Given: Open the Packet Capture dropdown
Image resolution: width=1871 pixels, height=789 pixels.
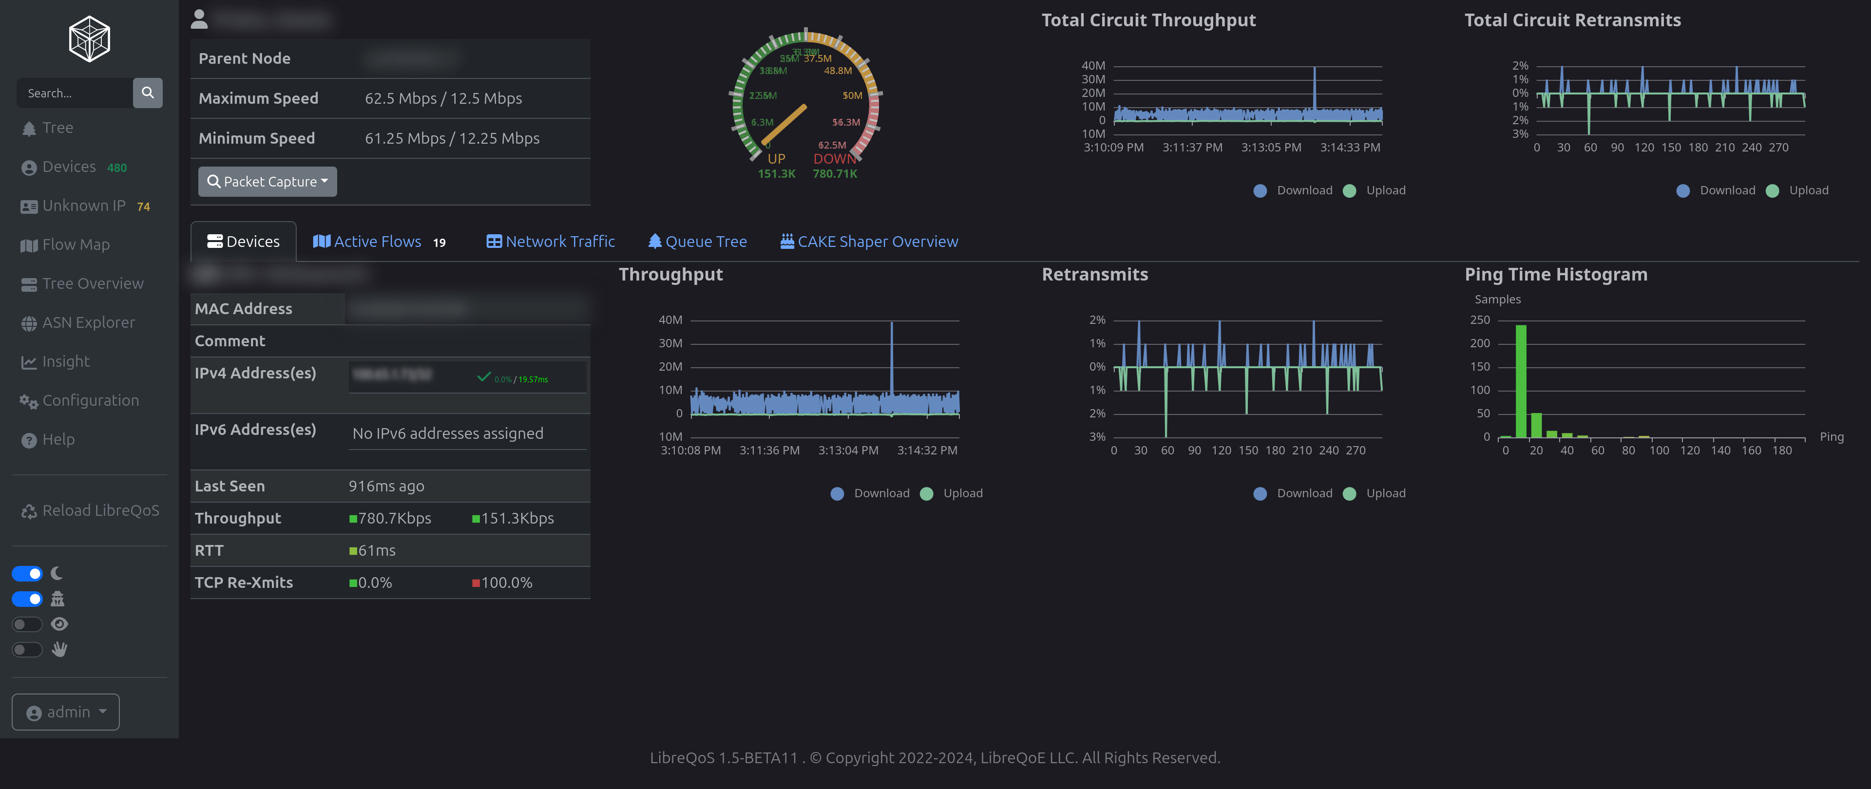Looking at the screenshot, I should [267, 182].
